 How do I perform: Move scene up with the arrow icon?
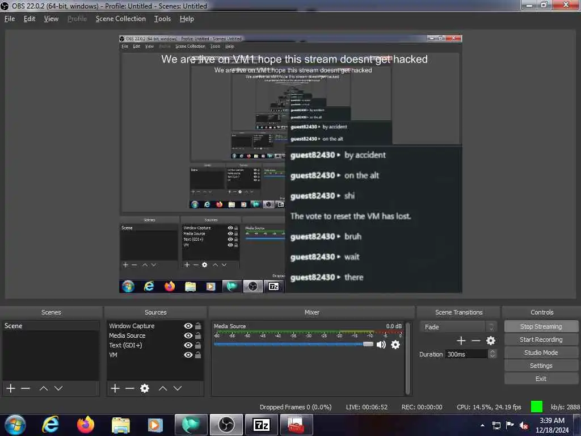coord(44,388)
